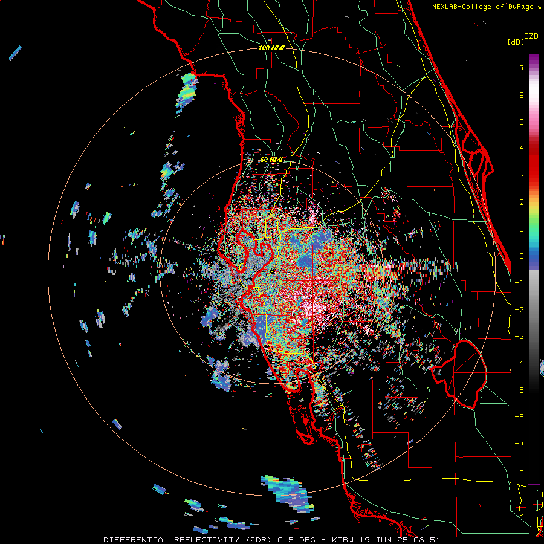Click the 6 value on color scale
Image resolution: width=544 pixels, height=544 pixels.
pyautogui.click(x=522, y=95)
